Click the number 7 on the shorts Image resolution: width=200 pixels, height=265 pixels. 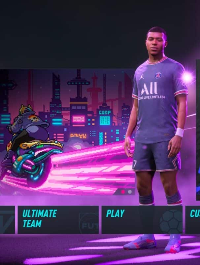(135, 165)
